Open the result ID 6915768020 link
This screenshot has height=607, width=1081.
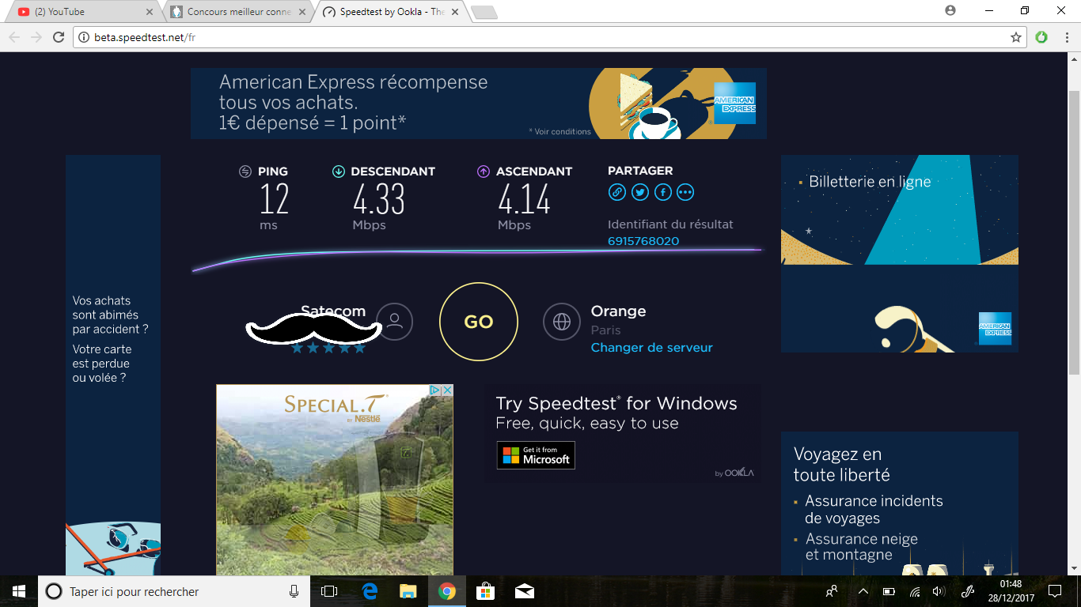coord(643,241)
